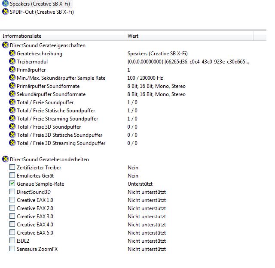Click the Genaue Sample-Rate label
The height and width of the screenshot is (268, 275).
[x=40, y=184]
